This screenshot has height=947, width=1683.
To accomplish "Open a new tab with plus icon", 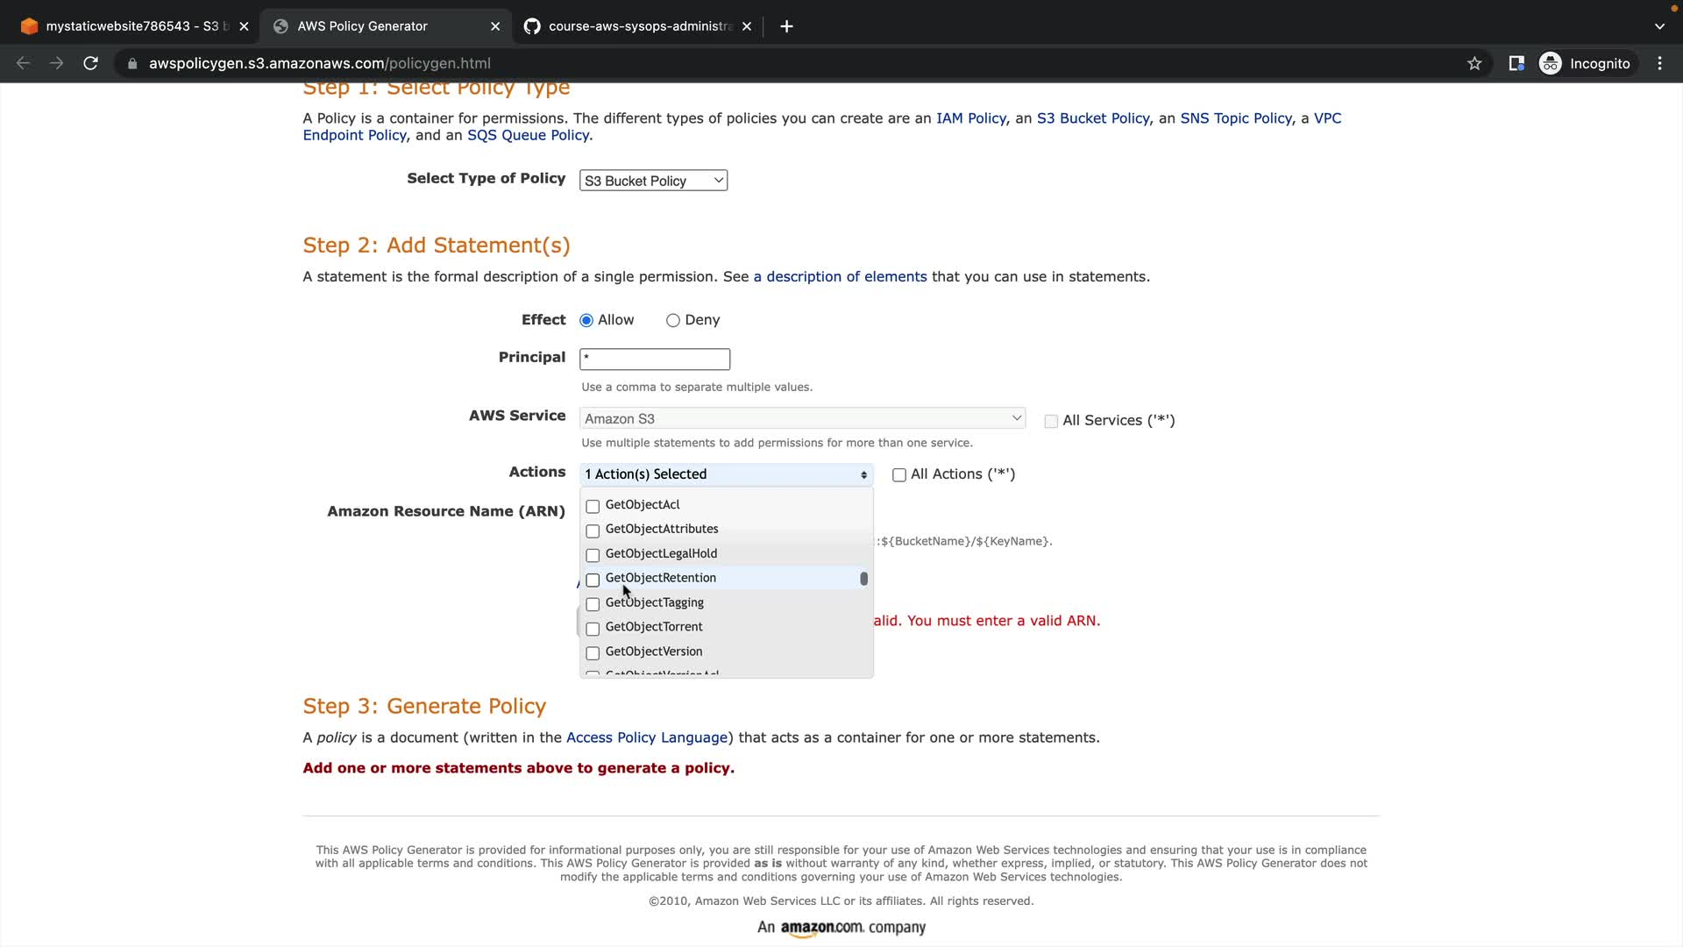I will 786,26.
